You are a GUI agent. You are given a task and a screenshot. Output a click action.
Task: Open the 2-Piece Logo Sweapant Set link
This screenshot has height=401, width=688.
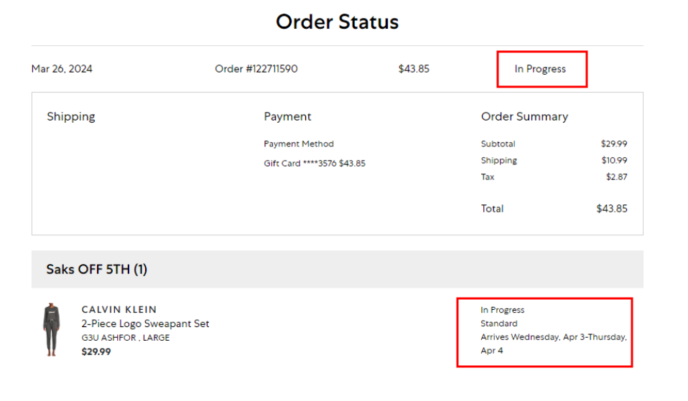pyautogui.click(x=145, y=324)
